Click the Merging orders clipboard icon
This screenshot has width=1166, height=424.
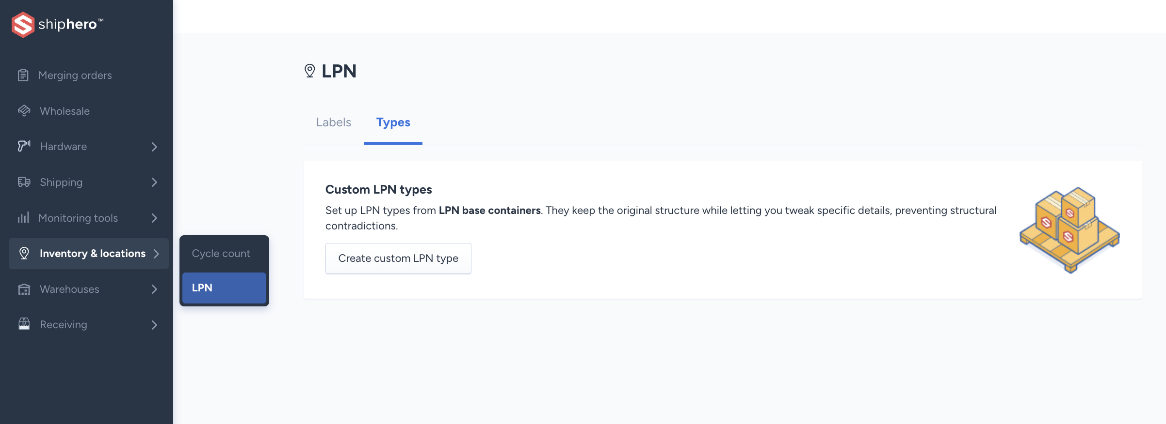[23, 75]
